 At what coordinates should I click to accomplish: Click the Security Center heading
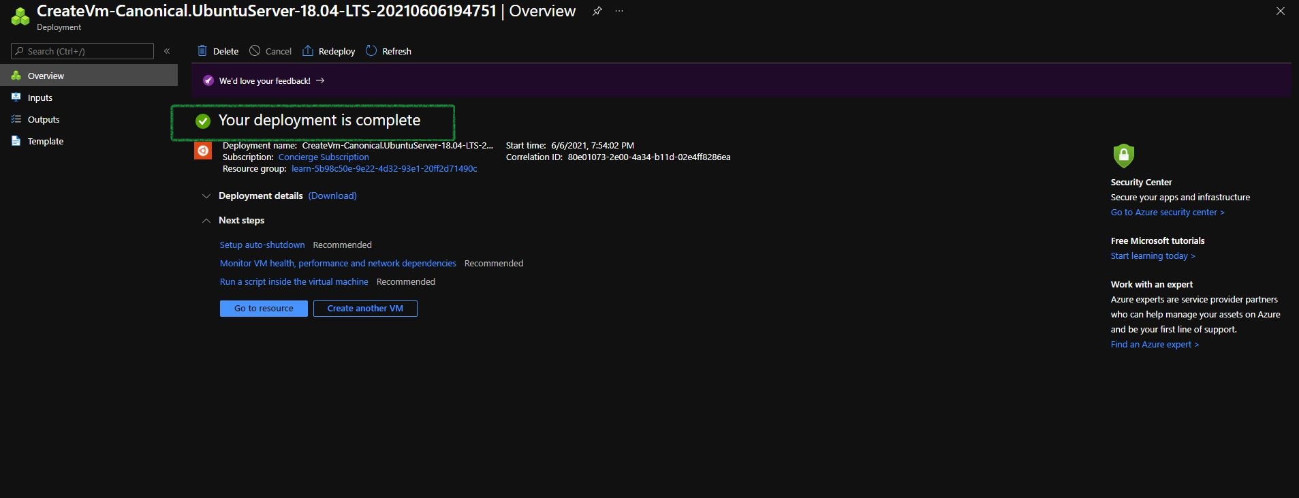point(1142,182)
